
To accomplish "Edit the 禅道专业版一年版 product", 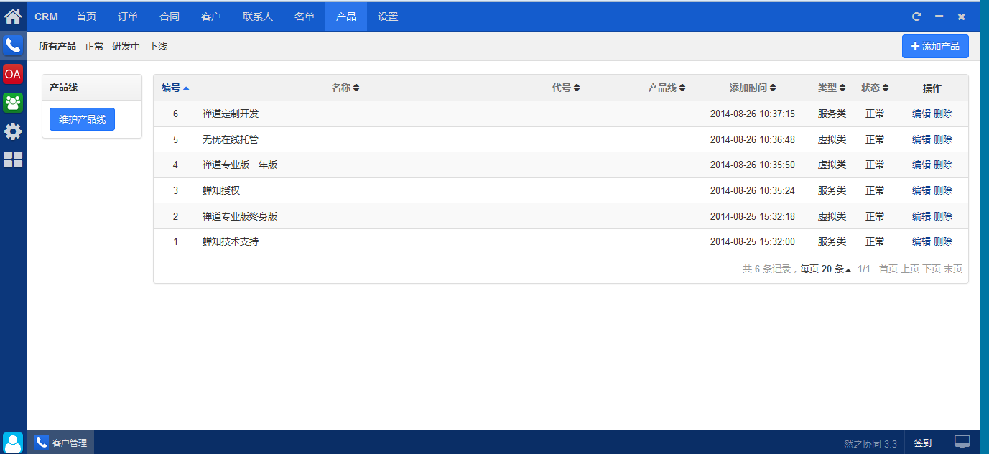I will point(921,165).
